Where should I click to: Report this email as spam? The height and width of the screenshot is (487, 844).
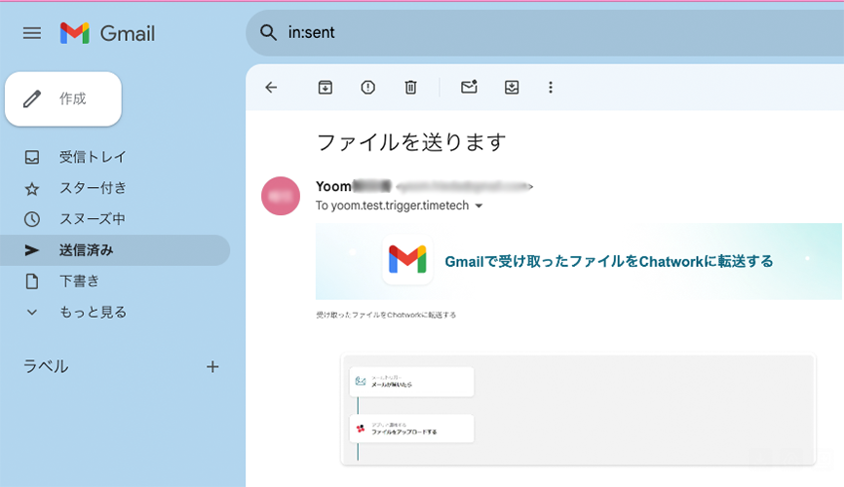click(367, 88)
